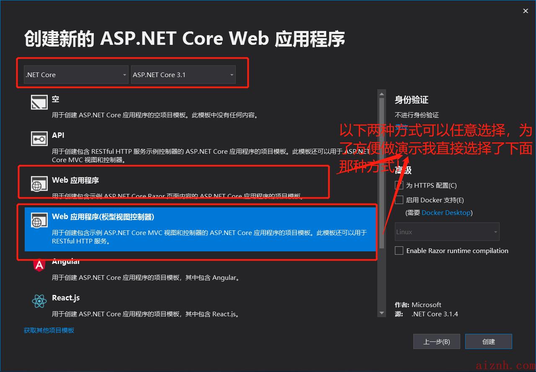
Task: Check Enable Razor runtime compilation
Action: (x=399, y=251)
